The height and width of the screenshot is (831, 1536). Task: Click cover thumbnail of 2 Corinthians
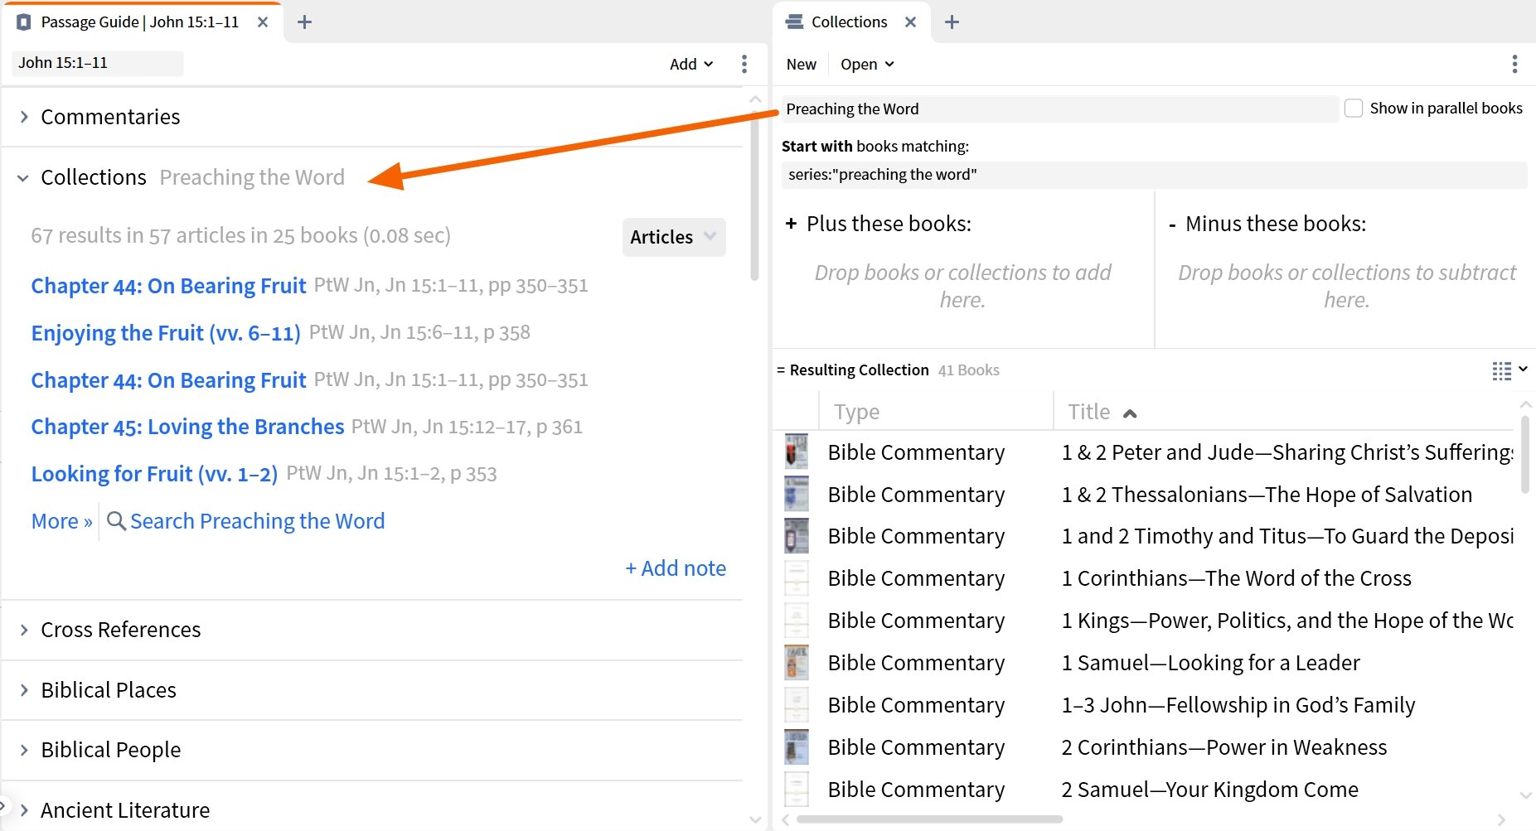click(797, 747)
